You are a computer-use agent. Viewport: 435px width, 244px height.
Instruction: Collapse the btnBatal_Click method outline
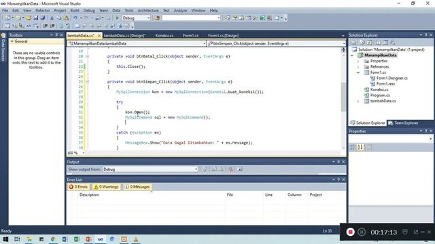click(88, 56)
